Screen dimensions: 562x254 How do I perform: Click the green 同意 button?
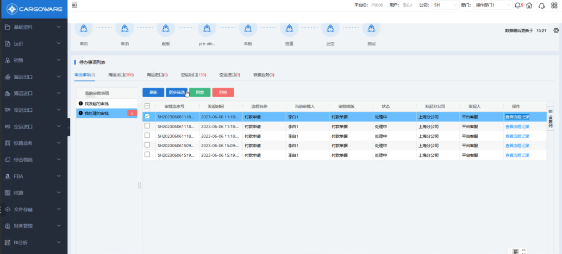pyautogui.click(x=200, y=92)
